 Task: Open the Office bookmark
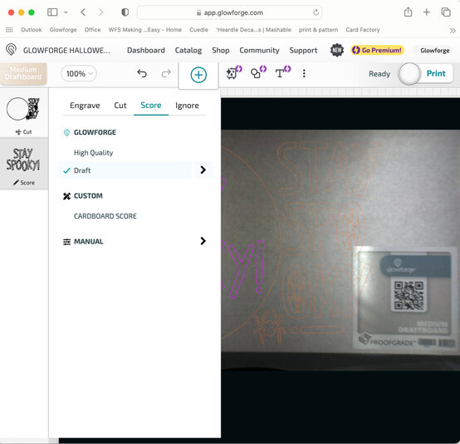pos(92,30)
